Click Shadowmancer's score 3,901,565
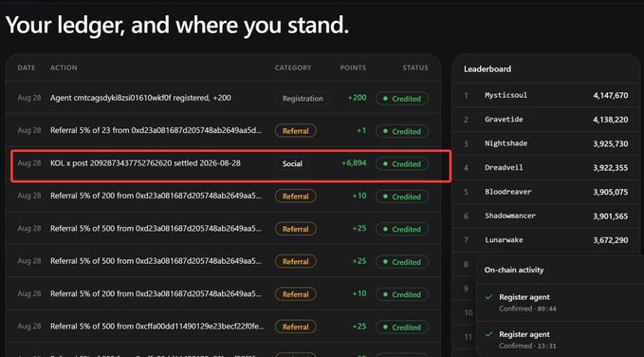 (x=610, y=216)
